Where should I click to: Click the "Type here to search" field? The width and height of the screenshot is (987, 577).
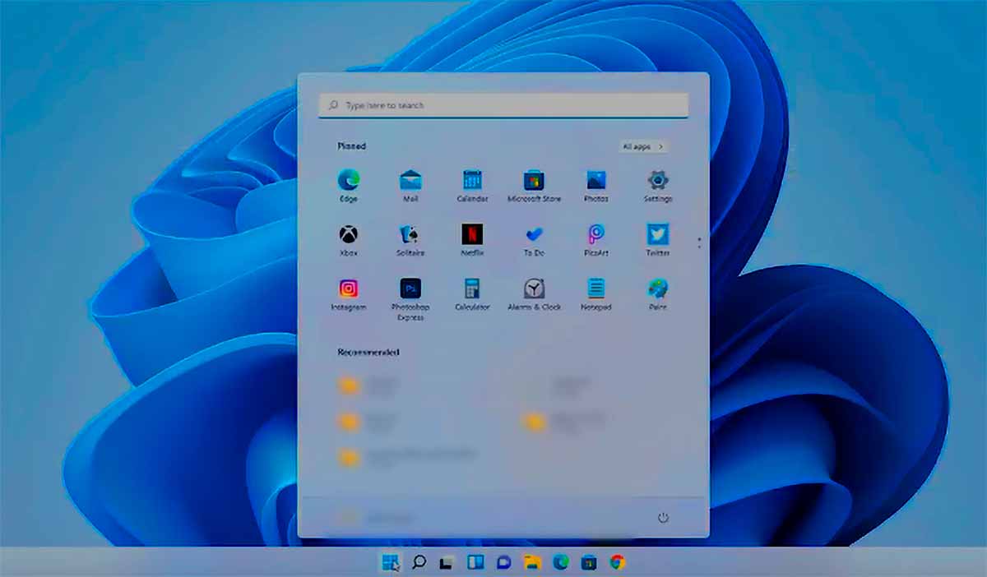click(x=503, y=105)
